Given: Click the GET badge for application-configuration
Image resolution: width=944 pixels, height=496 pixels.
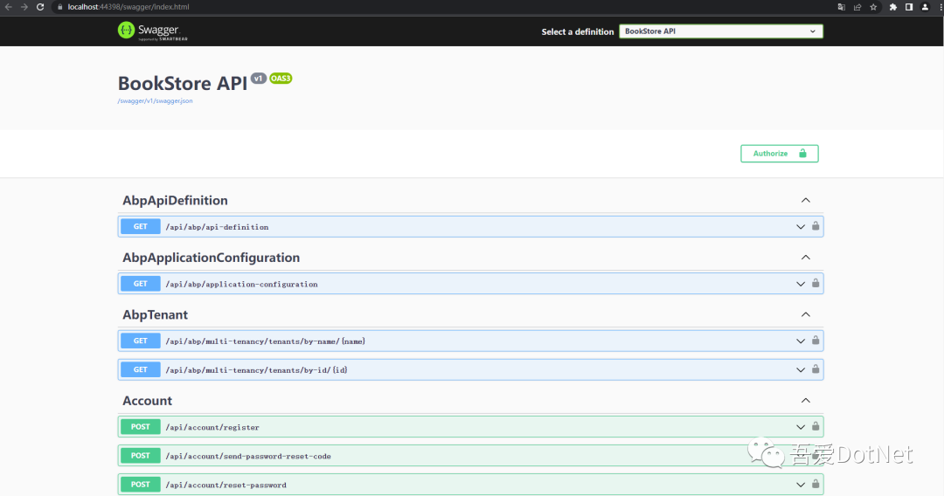Looking at the screenshot, I should [x=140, y=284].
